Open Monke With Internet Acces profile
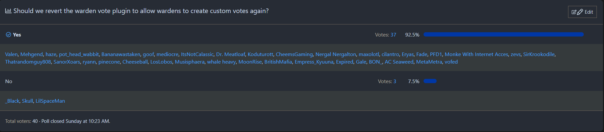604x132 pixels. [476, 54]
